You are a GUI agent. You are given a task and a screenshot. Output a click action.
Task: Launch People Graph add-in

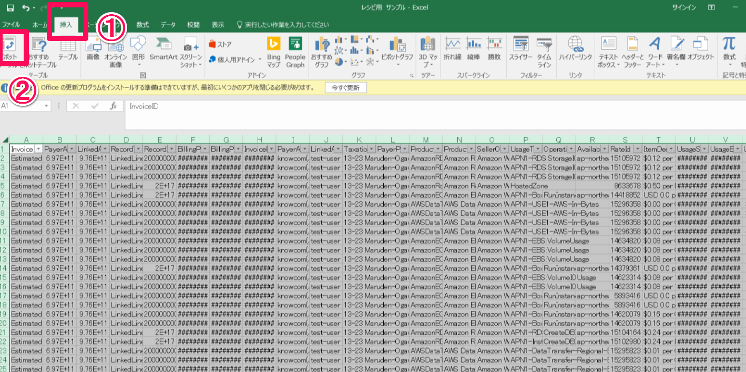click(295, 52)
